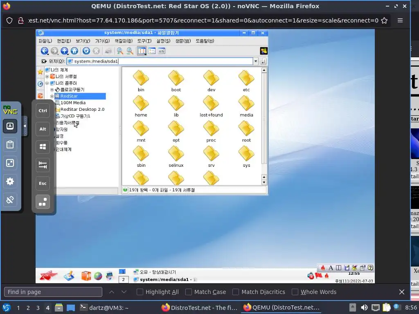Open the etc folder
This screenshot has height=314, width=419.
pos(246,81)
